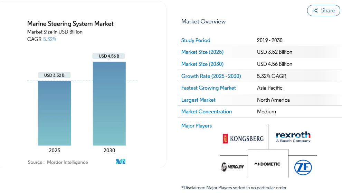Viewport: 342px width, 194px height.
Task: Click the Fastest Growing Market label
Action: [208, 88]
